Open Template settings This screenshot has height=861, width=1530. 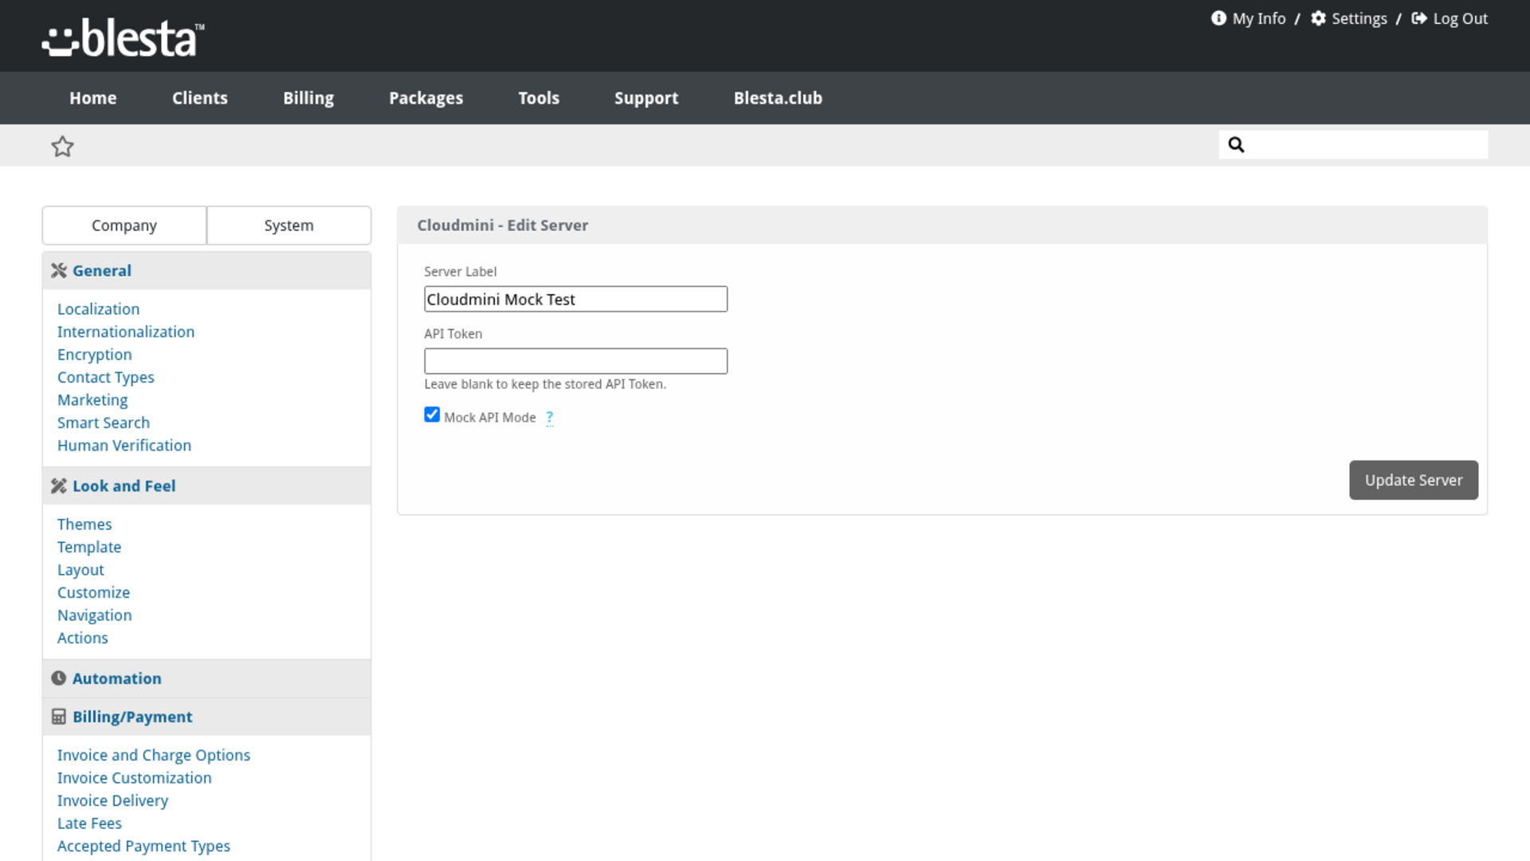pos(89,547)
